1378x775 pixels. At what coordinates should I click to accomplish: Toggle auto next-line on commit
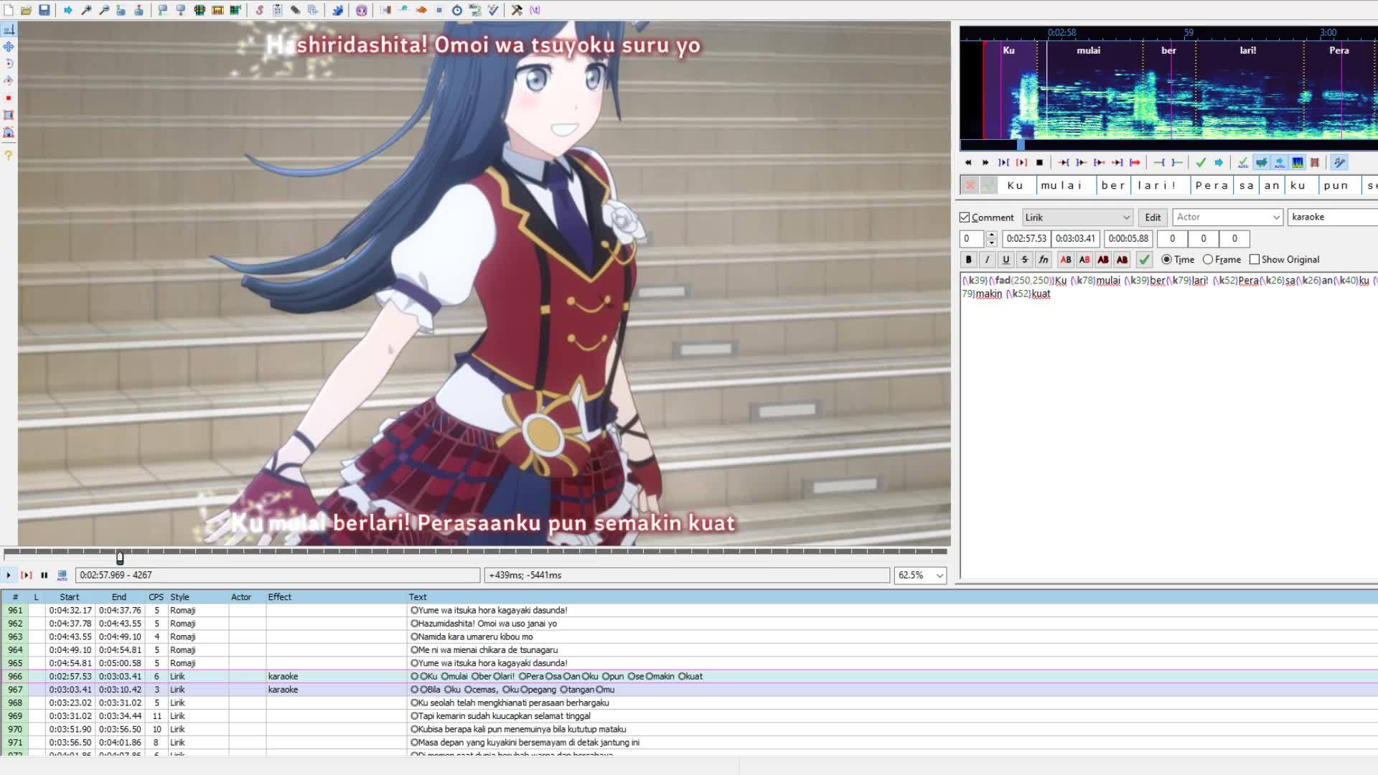[x=1261, y=163]
